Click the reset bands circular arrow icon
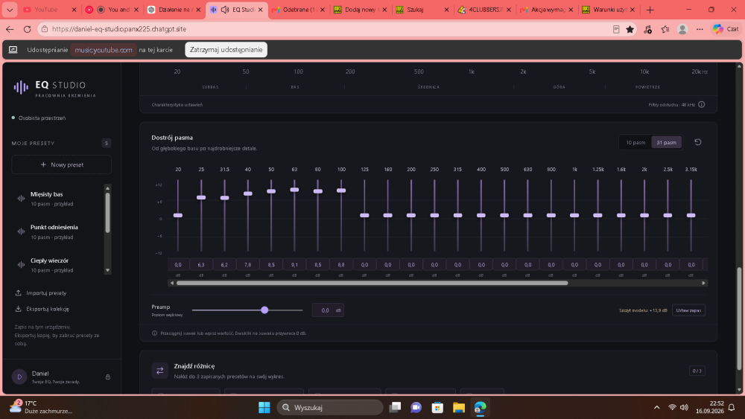 click(697, 142)
